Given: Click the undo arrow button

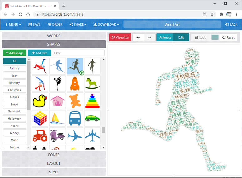Looking at the screenshot, I should click(138, 37).
